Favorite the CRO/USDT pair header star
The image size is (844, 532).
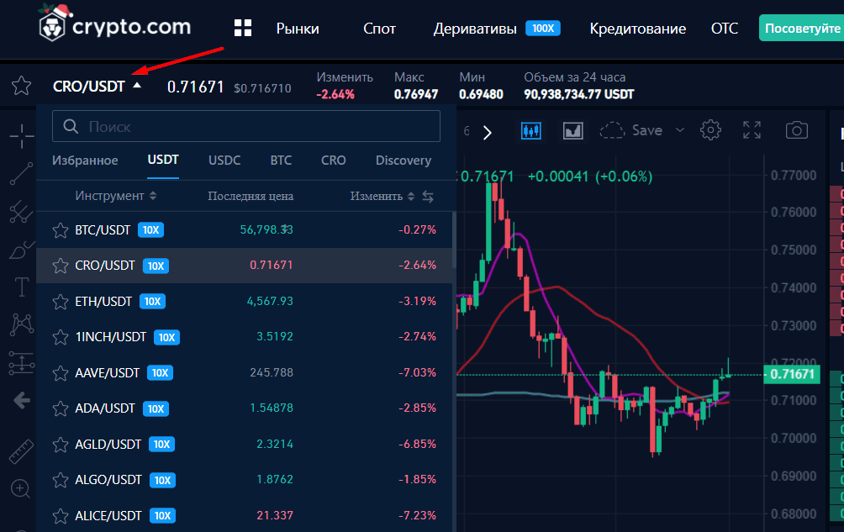point(22,86)
